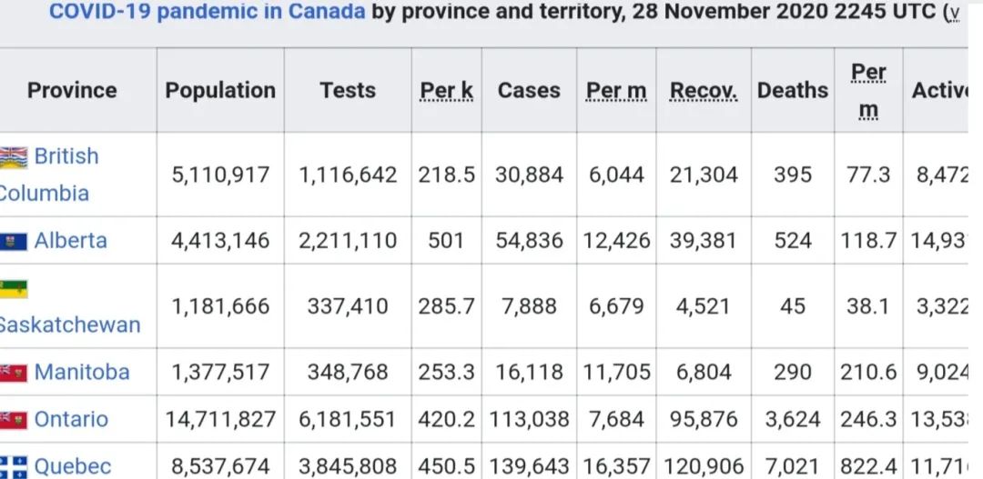Click the Recov. column header abbreviation
This screenshot has width=983, height=479.
[x=704, y=91]
